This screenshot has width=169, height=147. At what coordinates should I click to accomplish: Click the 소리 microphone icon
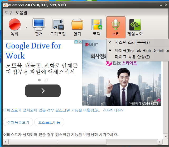(x=116, y=24)
